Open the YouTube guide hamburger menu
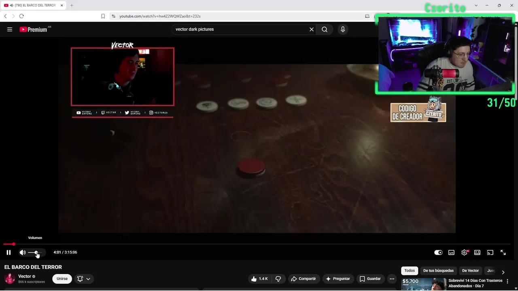The width and height of the screenshot is (518, 291). [10, 30]
